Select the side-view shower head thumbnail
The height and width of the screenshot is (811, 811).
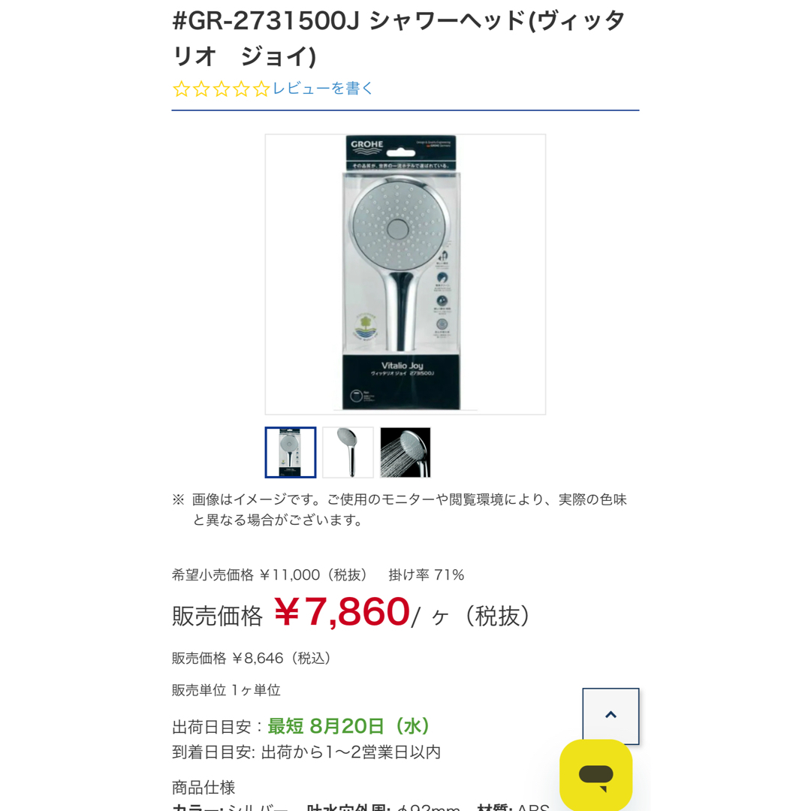click(348, 453)
